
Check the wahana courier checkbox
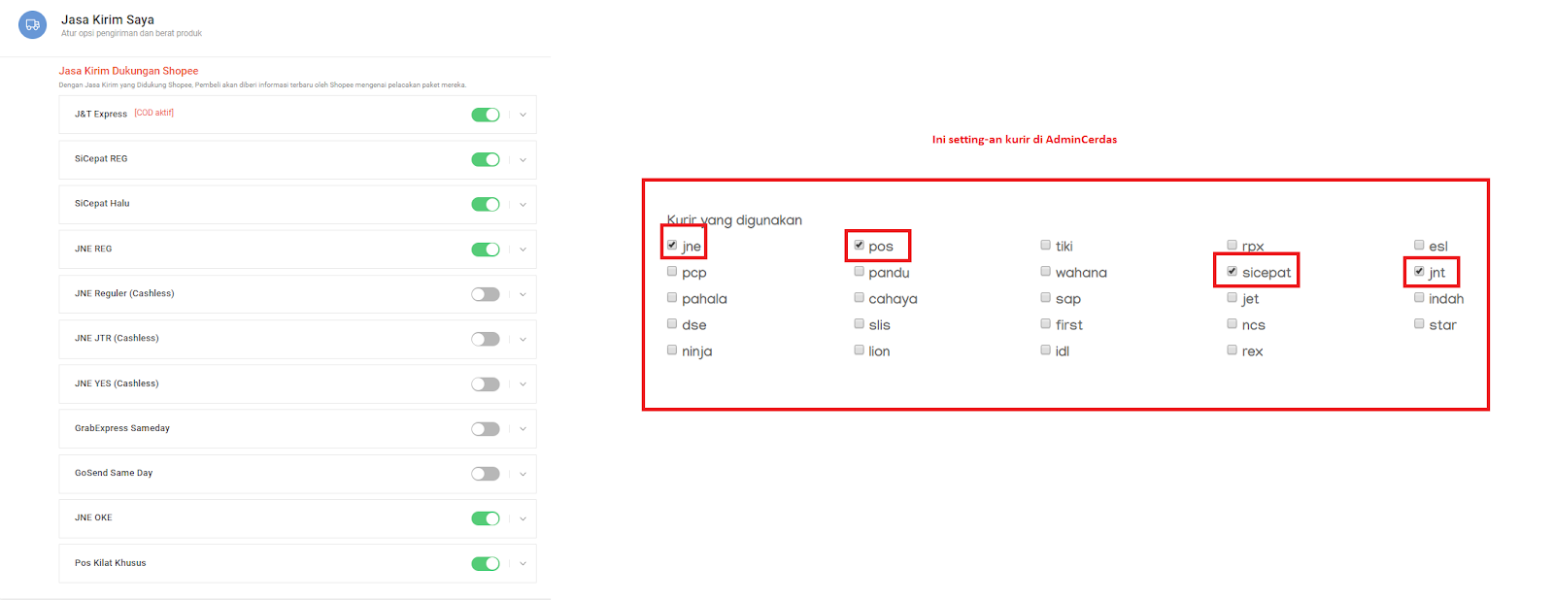click(1046, 271)
